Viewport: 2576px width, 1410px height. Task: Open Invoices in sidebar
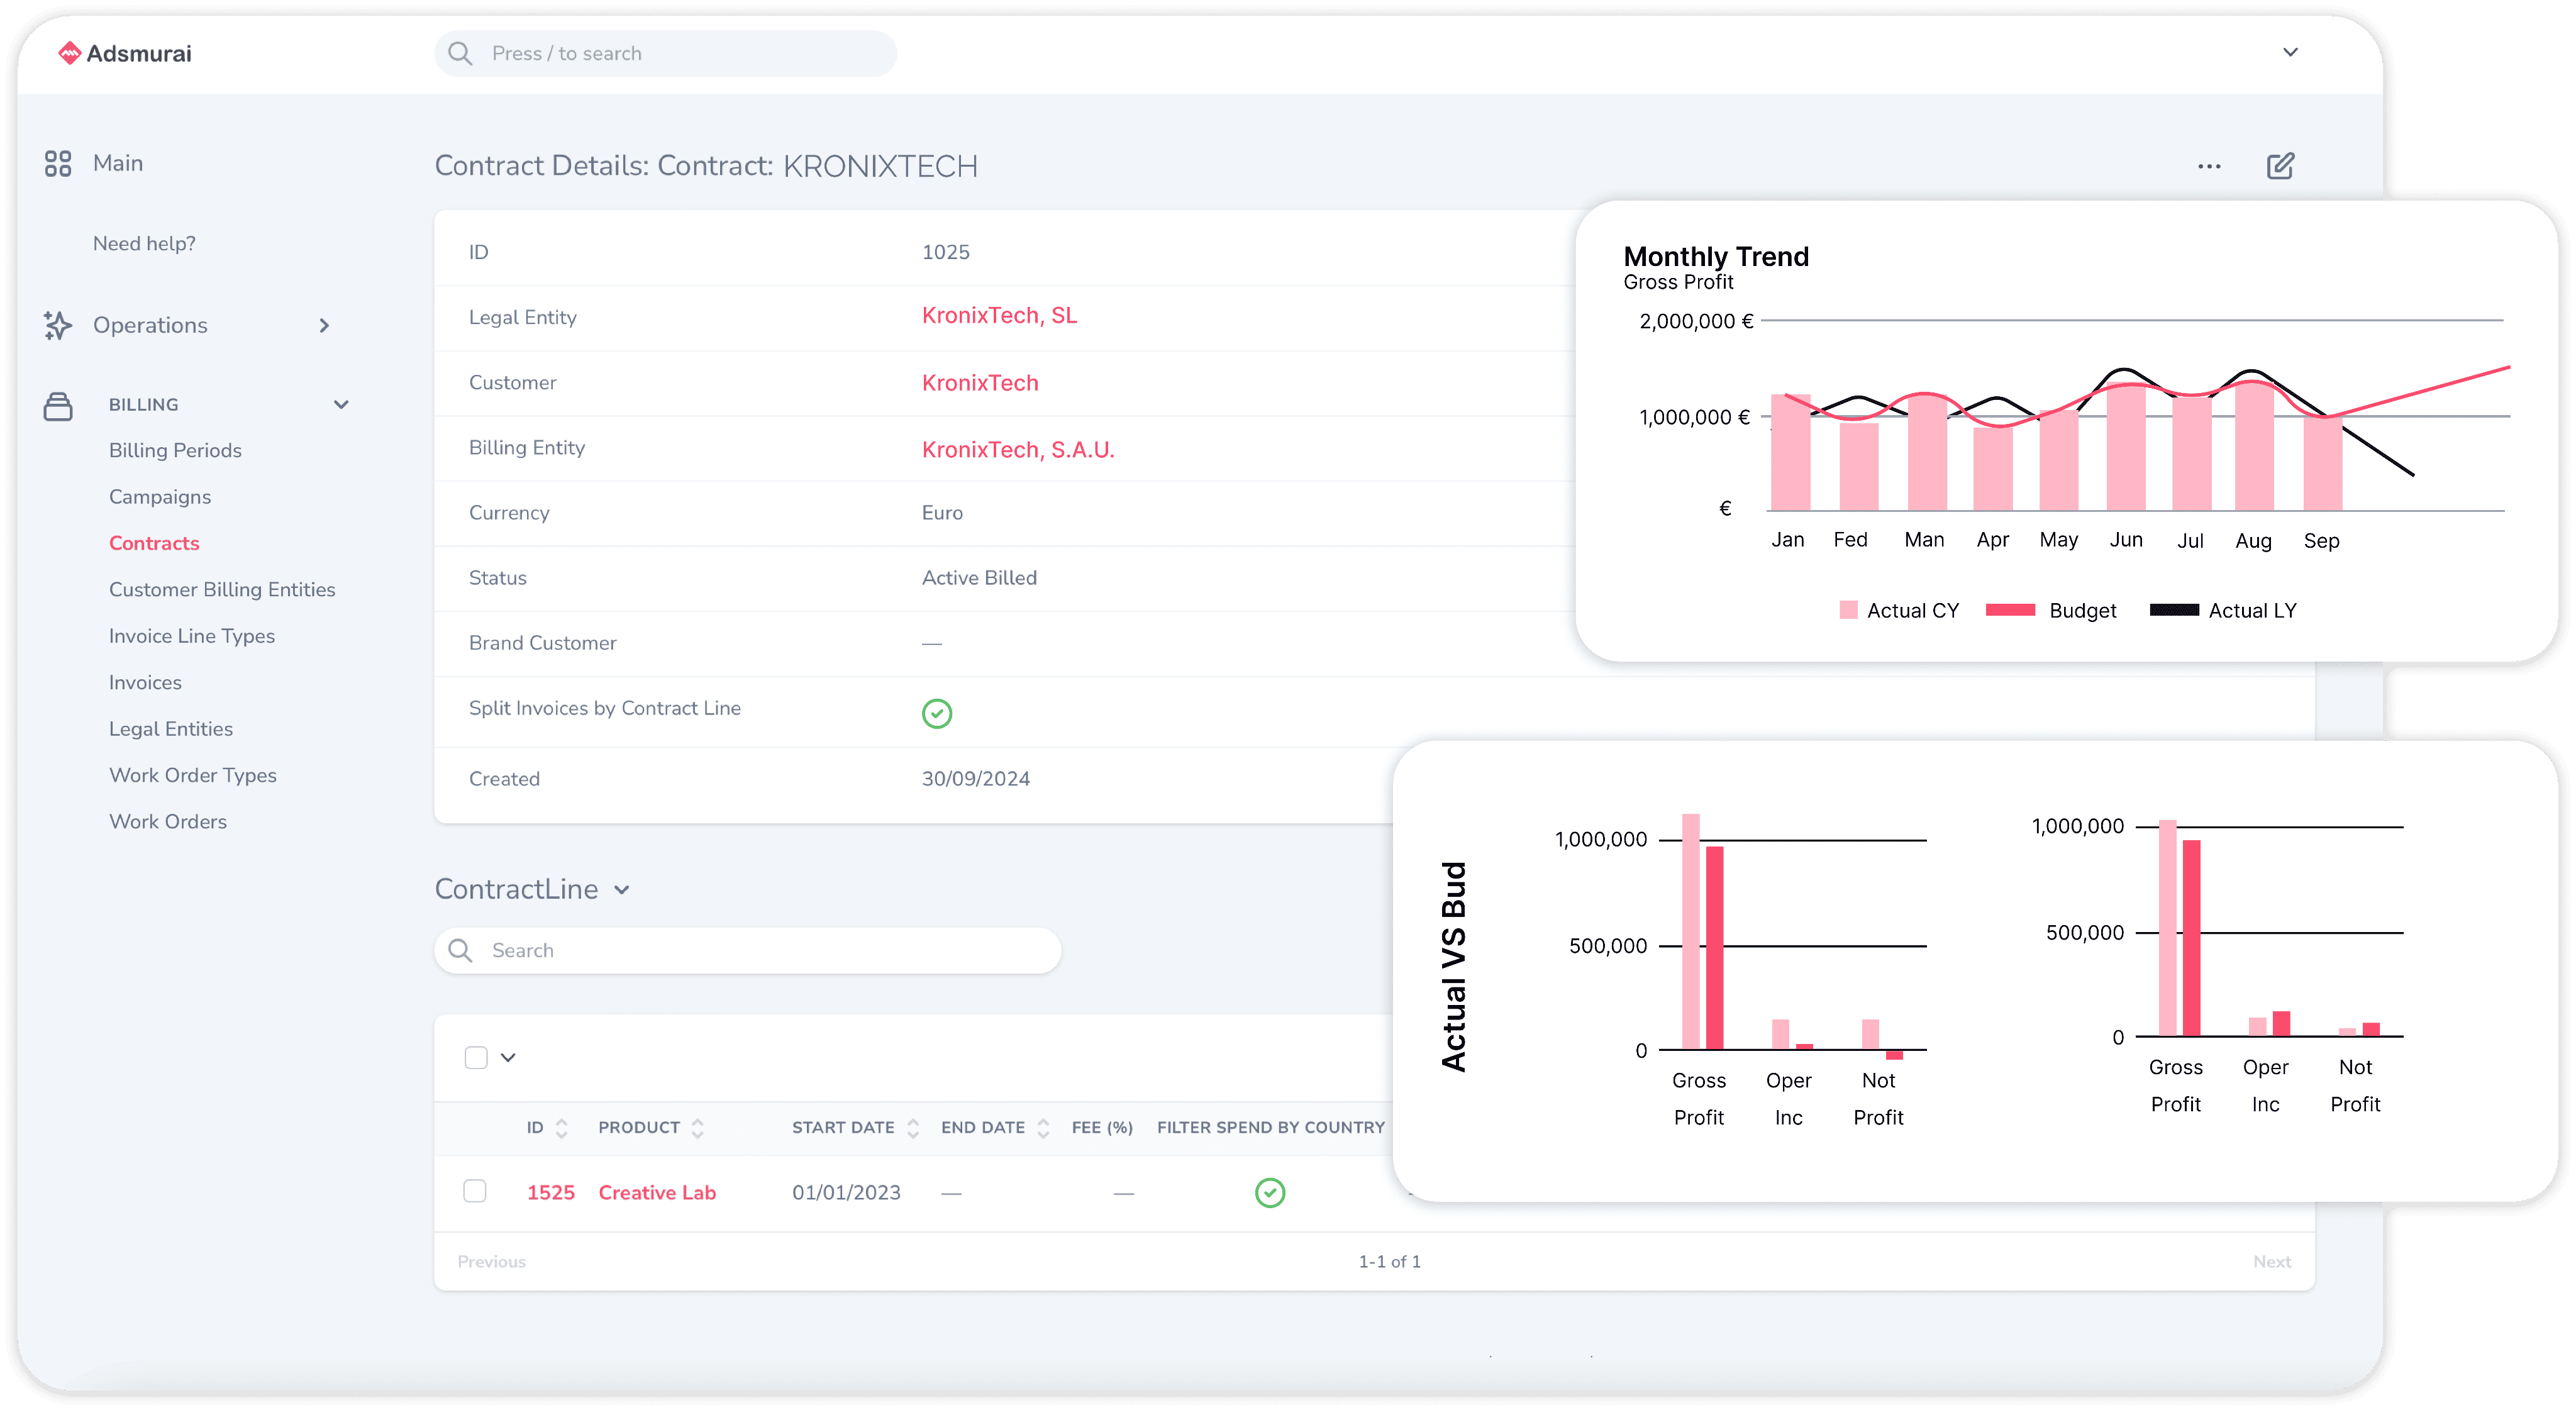pos(145,682)
